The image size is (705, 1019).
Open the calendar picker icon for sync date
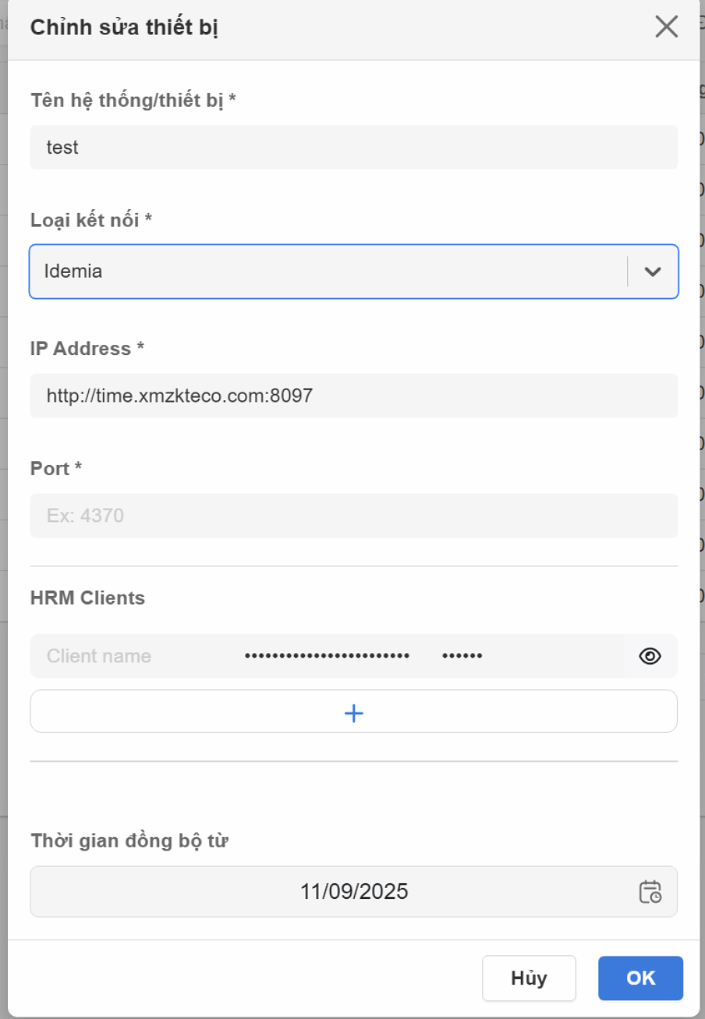650,891
